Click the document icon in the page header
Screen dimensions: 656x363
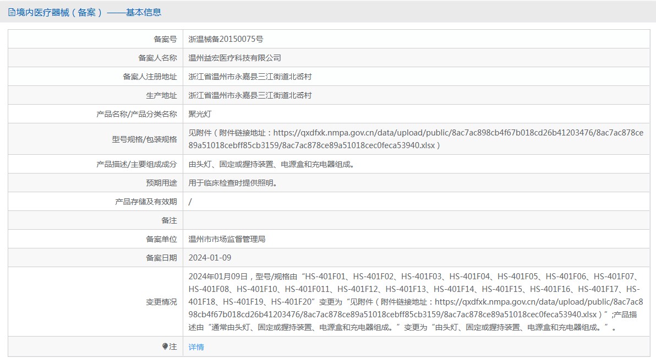coord(12,12)
